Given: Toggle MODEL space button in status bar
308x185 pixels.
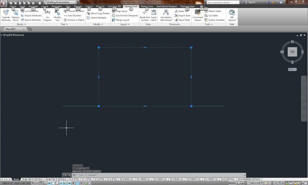Looking at the screenshot, I should (232, 183).
